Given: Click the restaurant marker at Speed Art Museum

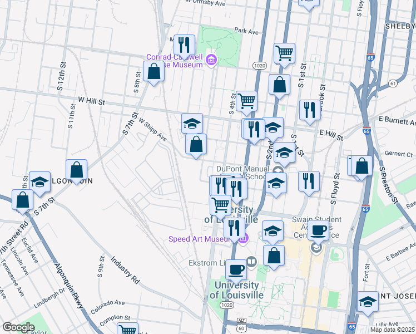Looking at the screenshot, I should tap(234, 228).
